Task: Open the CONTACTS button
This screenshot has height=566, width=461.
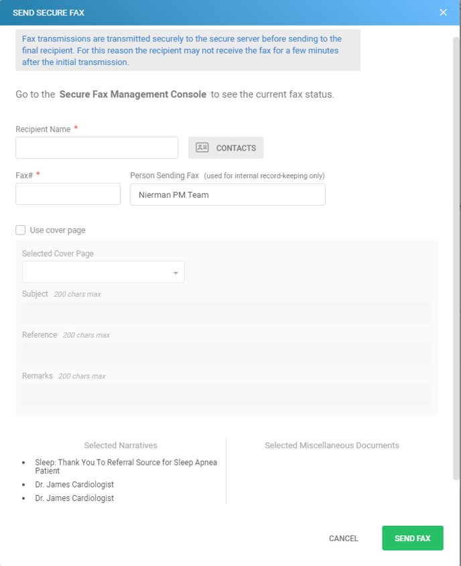Action: [226, 147]
